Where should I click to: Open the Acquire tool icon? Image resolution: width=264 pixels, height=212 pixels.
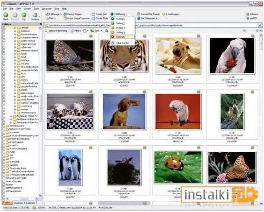click(x=35, y=15)
